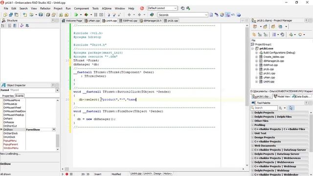The image size is (313, 176).
Task: Switch to the Design view tab
Action: [x=157, y=174]
